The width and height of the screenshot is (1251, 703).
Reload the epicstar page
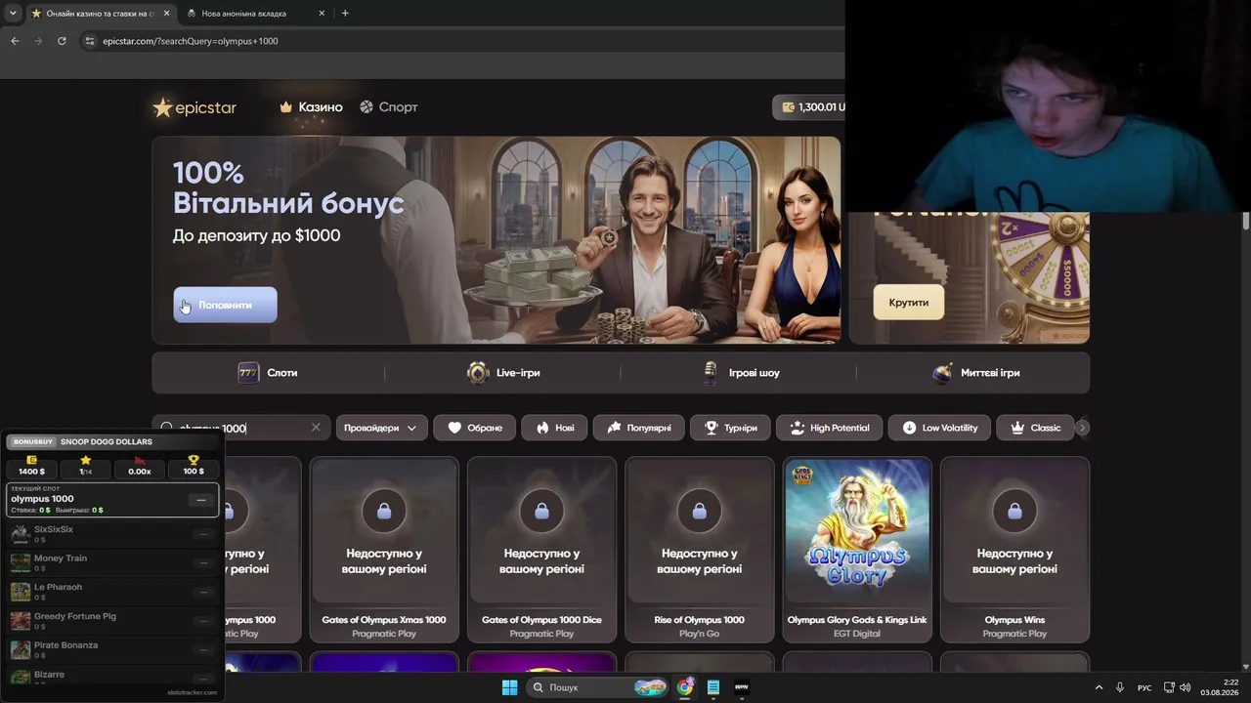click(62, 41)
